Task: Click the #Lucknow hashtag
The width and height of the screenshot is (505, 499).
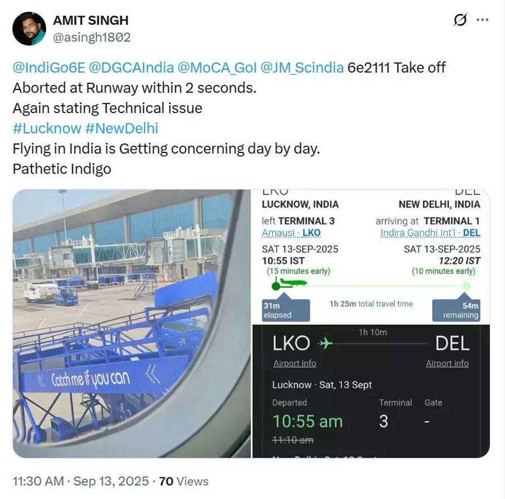Action: 47,128
